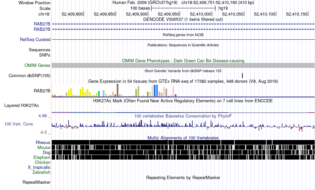Click Publications: Sequences in Scientific Articles title

(x=183, y=45)
